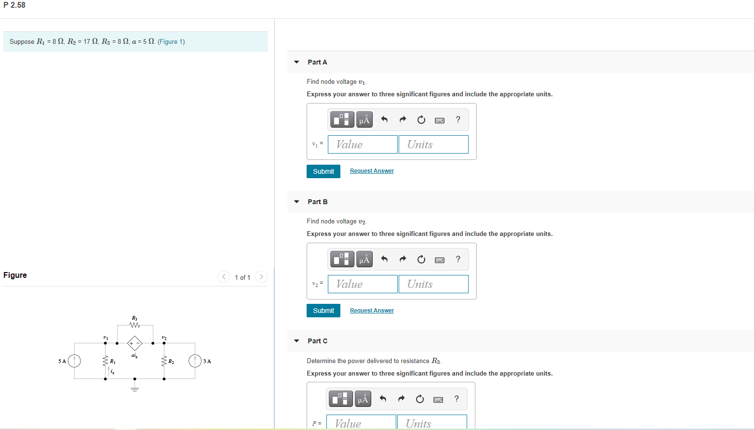Open templates tool in Part A toolbar
This screenshot has width=754, height=430.
[342, 119]
